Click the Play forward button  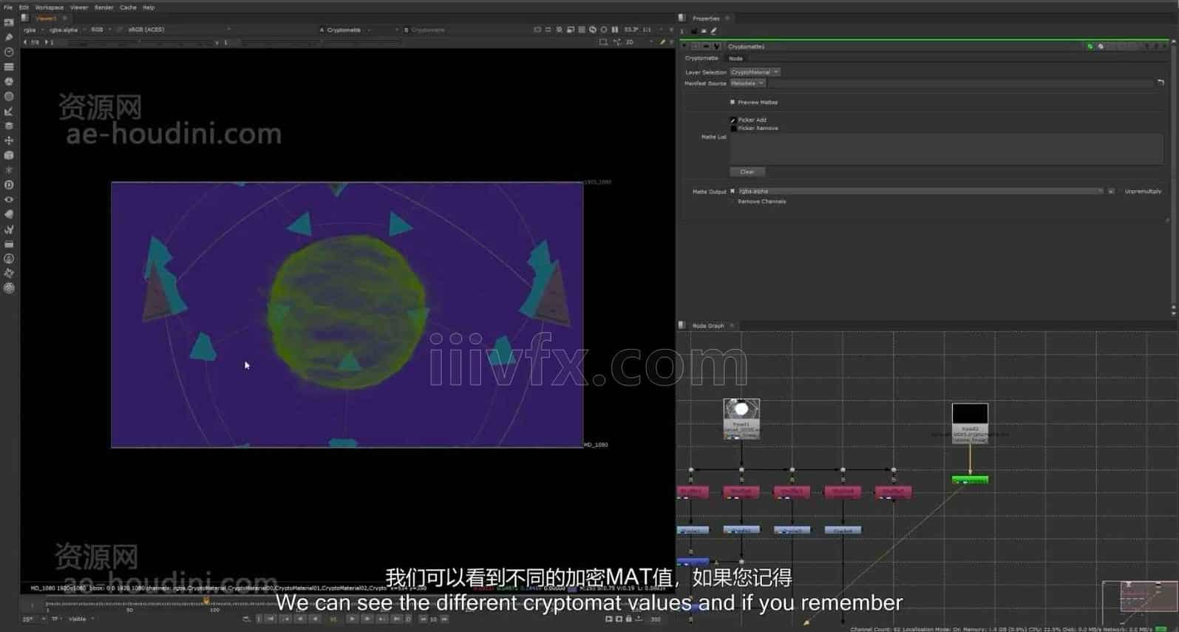(x=352, y=619)
